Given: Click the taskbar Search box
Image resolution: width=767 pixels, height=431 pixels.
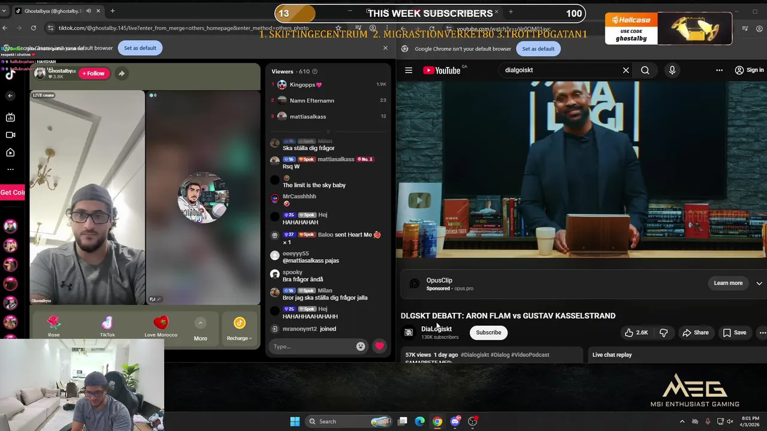Looking at the screenshot, I should tap(349, 421).
